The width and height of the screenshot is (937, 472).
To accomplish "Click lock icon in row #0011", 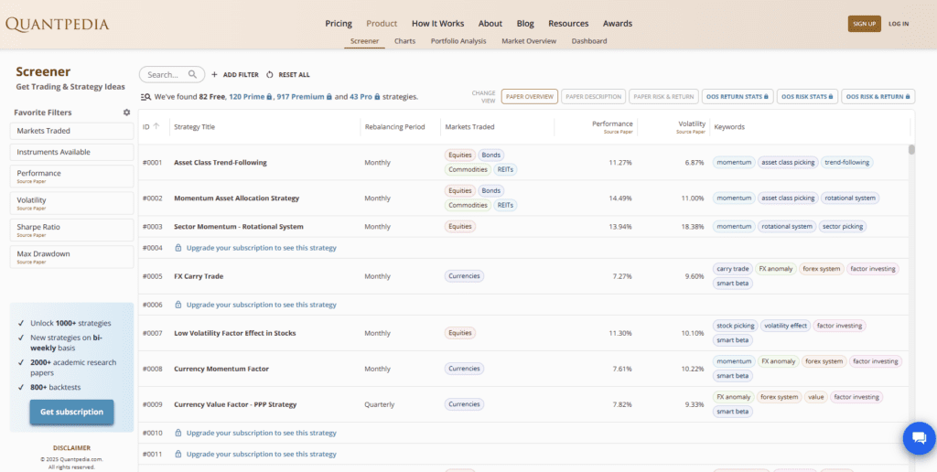I will point(178,454).
